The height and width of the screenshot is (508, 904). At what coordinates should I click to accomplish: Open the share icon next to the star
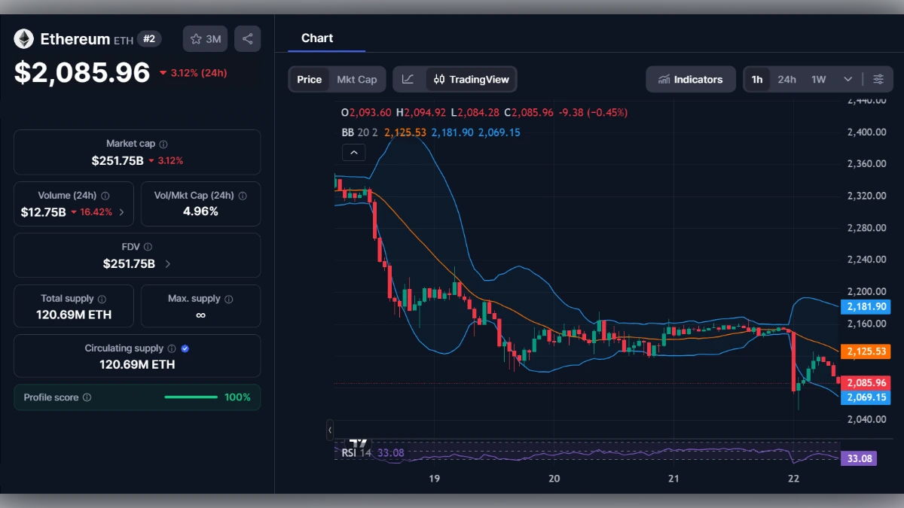click(247, 38)
